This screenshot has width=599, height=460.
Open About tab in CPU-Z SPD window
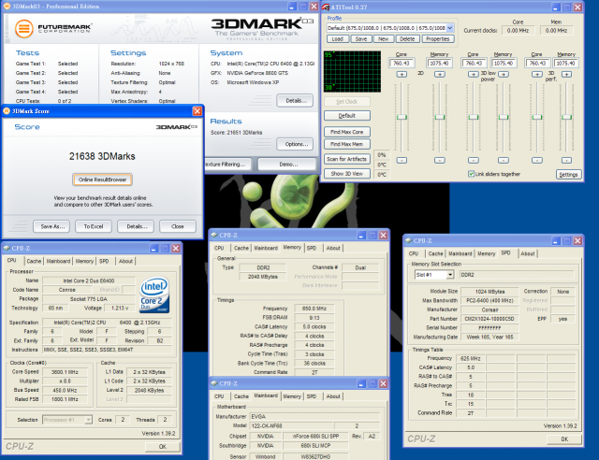528,253
